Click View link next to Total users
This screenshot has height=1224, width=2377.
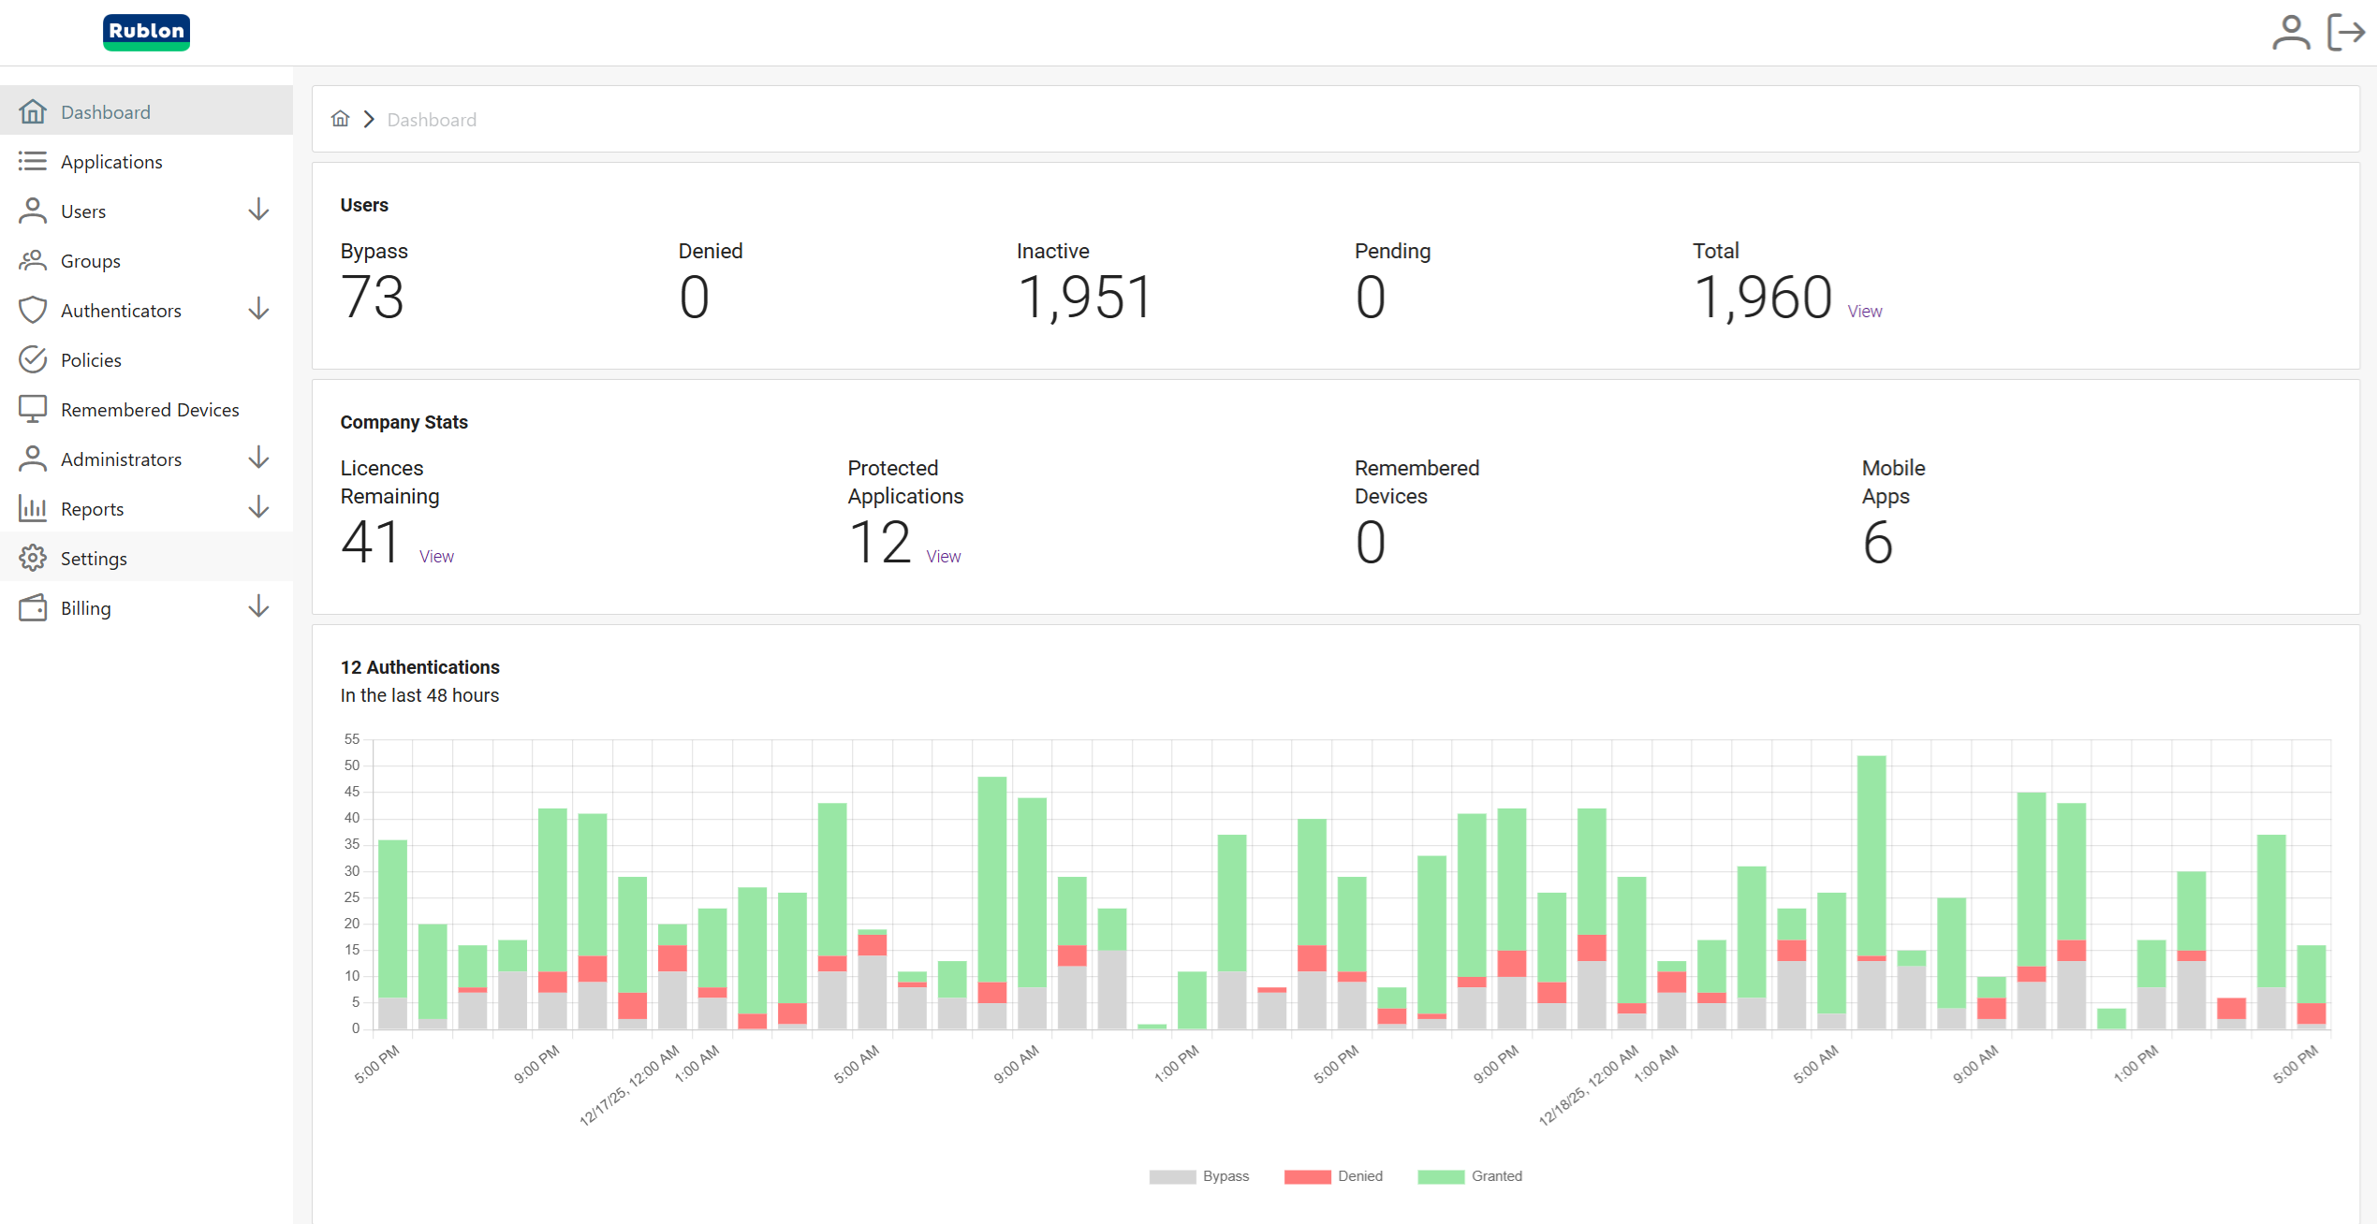click(1864, 312)
